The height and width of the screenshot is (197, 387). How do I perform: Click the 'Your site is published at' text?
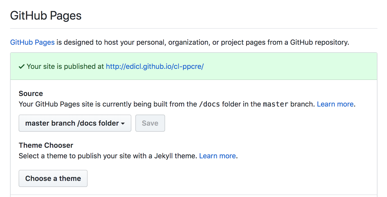[65, 66]
